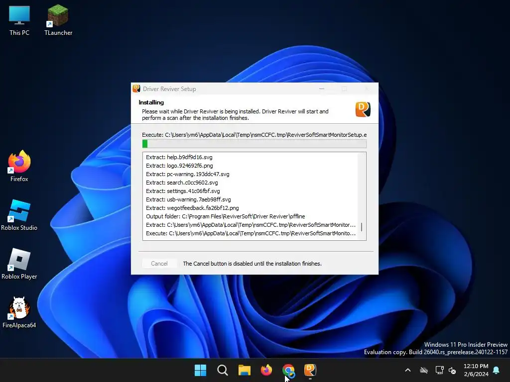The height and width of the screenshot is (382, 510).
Task: Select the log line 'Extract: settings.41c06fbf.svg'
Action: point(183,191)
